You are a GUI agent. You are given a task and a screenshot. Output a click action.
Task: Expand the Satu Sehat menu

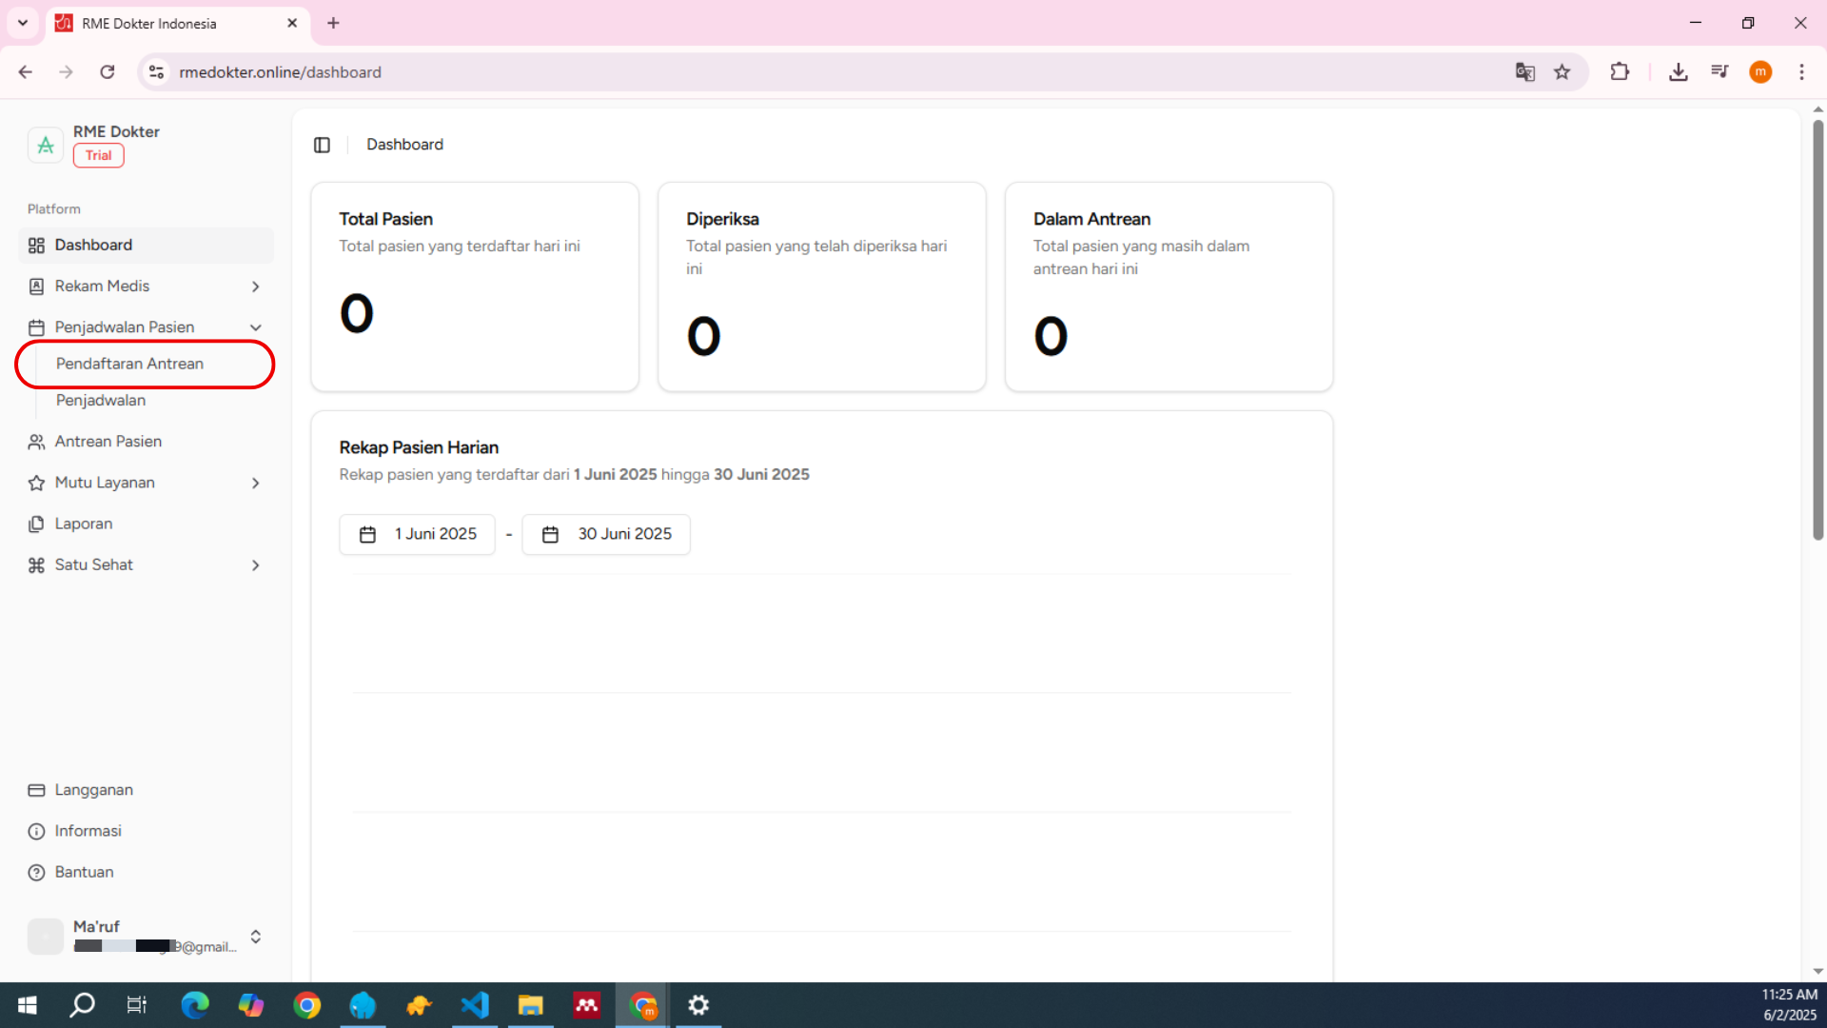click(x=255, y=565)
